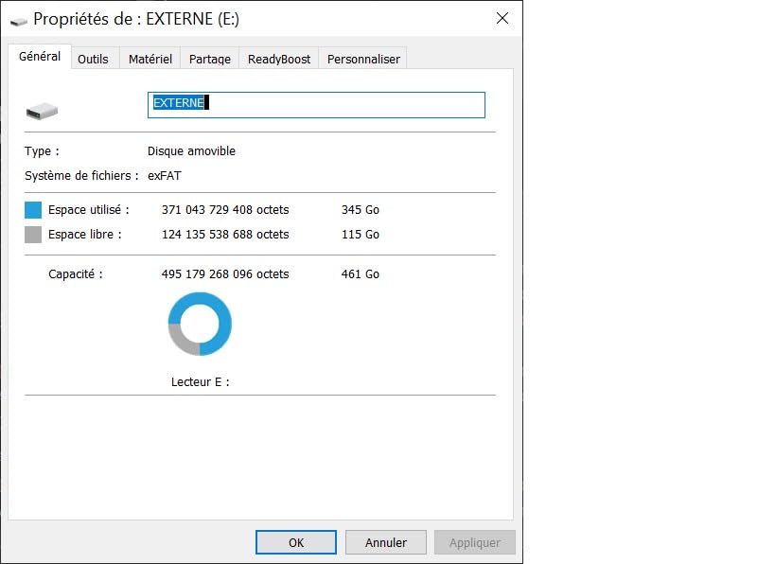This screenshot has height=564, width=775.
Task: Click the disk usage donut chart
Action: (x=200, y=324)
